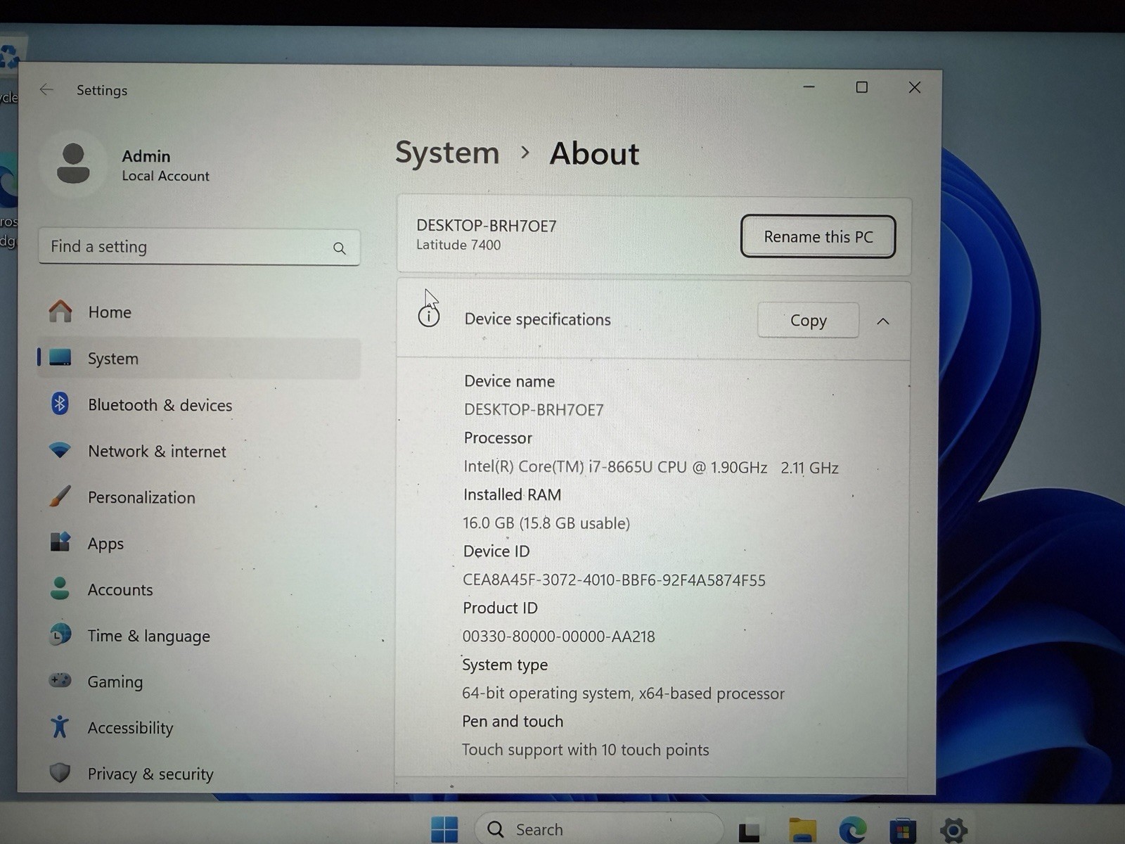The width and height of the screenshot is (1125, 844).
Task: Click the Device specifications heading
Action: pyautogui.click(x=538, y=319)
